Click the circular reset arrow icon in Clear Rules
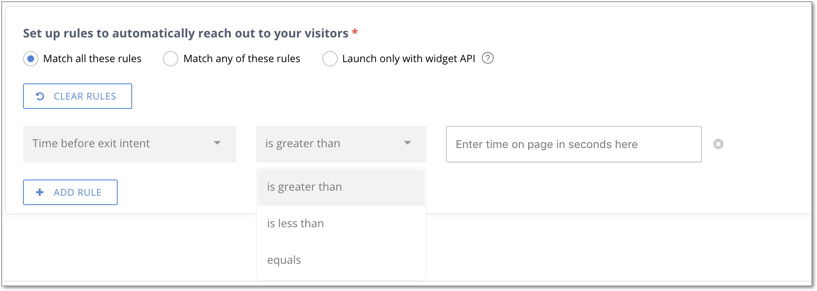Screen dimensions: 817x291 coord(40,96)
